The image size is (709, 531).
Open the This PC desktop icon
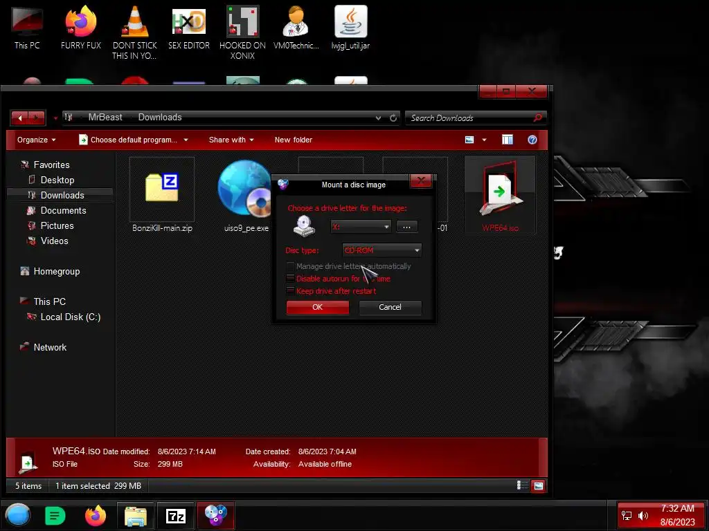[x=27, y=28]
